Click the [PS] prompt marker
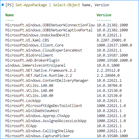This screenshot has height=139, width=139. pyautogui.click(x=9, y=5)
